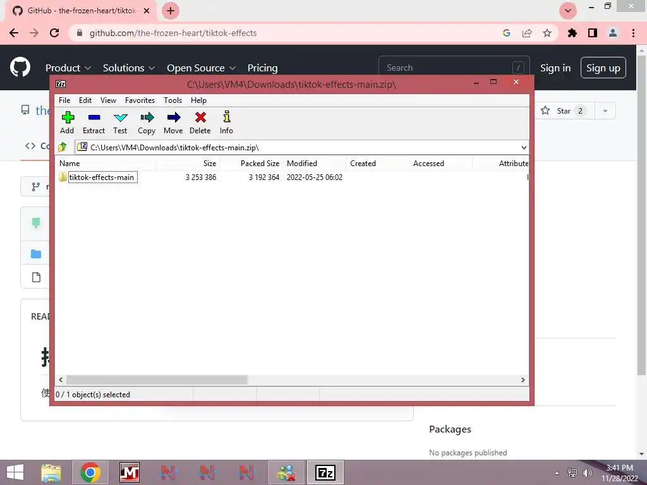Sort file list by Size column

tap(188, 164)
